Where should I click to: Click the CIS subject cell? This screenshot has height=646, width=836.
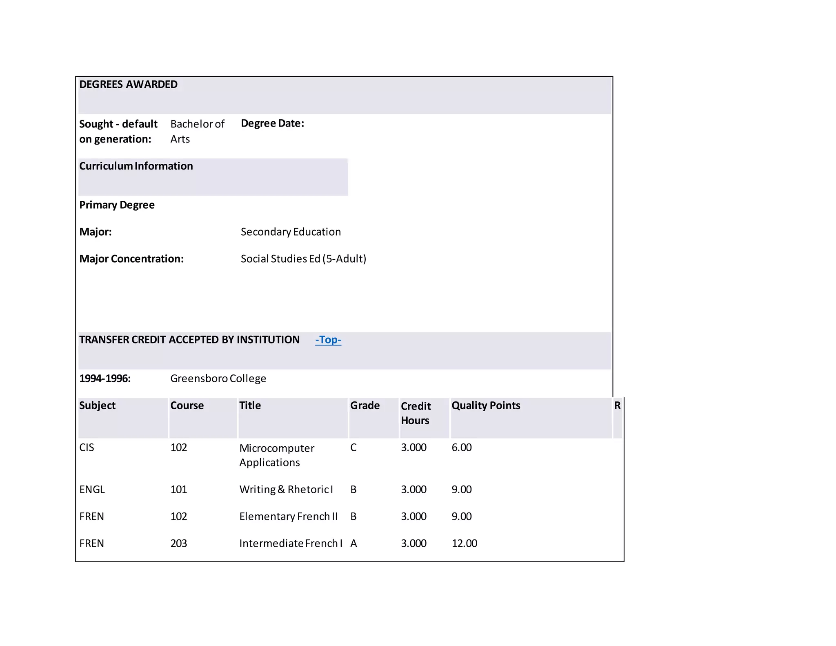(x=87, y=448)
